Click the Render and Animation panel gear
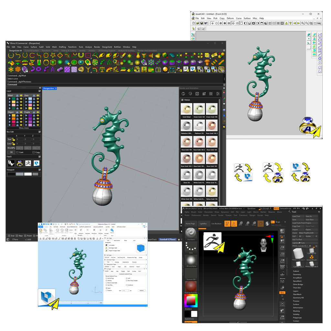Viewport: 331px width, 331px height. (x=224, y=88)
